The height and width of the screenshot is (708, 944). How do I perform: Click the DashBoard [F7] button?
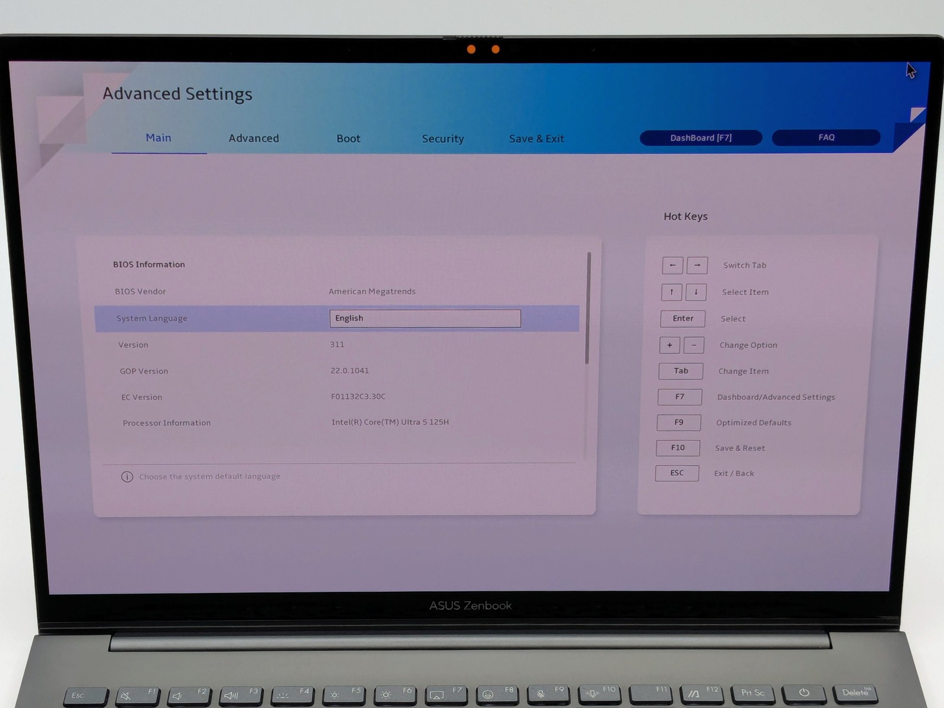click(701, 138)
